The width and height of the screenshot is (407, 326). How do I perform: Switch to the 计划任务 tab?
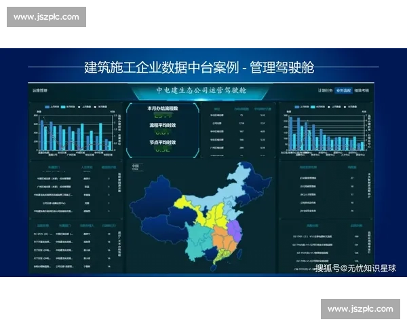[325, 90]
